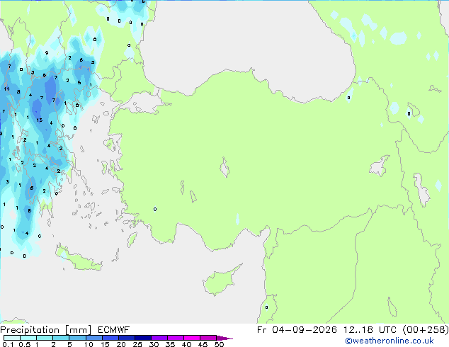Image resolution: width=449 pixels, height=347 pixels.
Task: Click the '50' legend scale label
Action: point(219,344)
